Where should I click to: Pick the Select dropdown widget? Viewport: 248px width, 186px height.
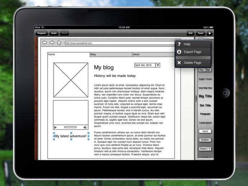(205, 149)
